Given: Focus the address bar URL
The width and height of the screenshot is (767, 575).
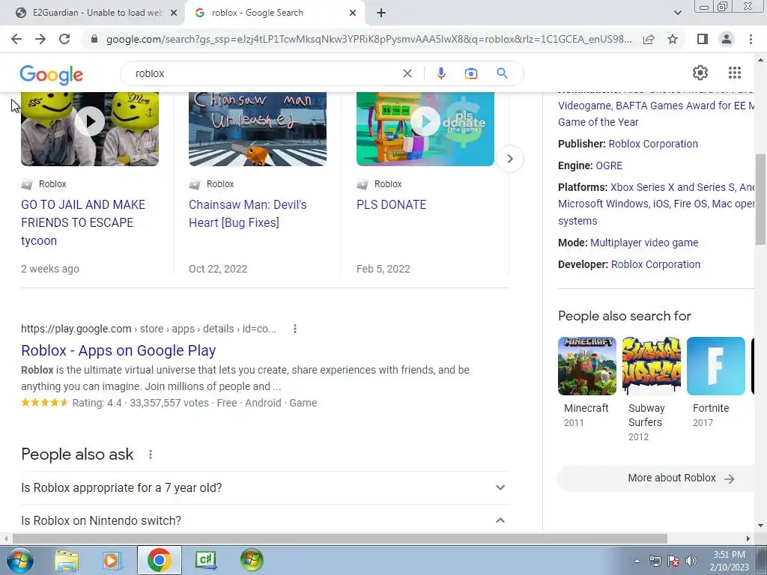Looking at the screenshot, I should 369,39.
